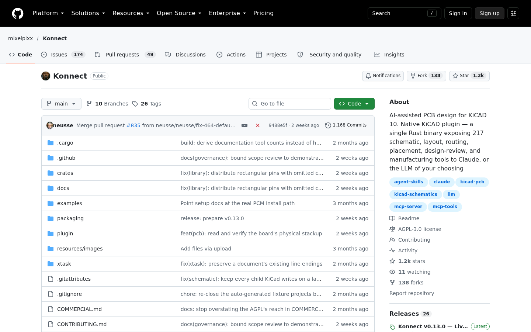
Task: Expand the commit message ellipsis icon
Action: click(244, 125)
